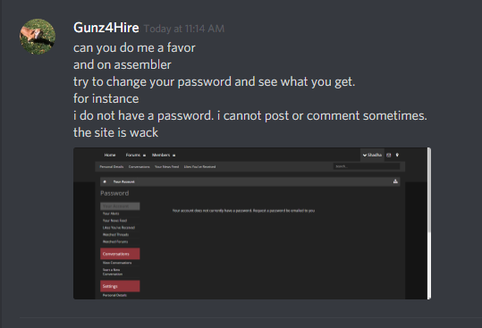Expand the Forums menu arrow
Viewport: 482px width, 328px height.
pyautogui.click(x=144, y=156)
